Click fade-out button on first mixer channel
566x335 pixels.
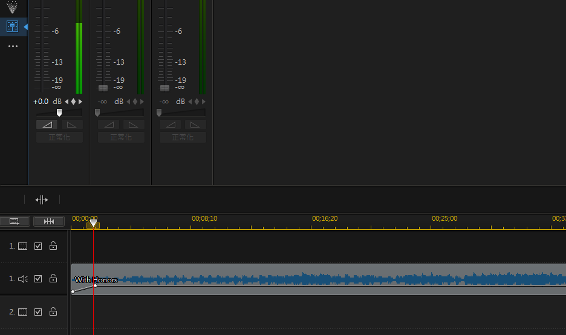[72, 125]
